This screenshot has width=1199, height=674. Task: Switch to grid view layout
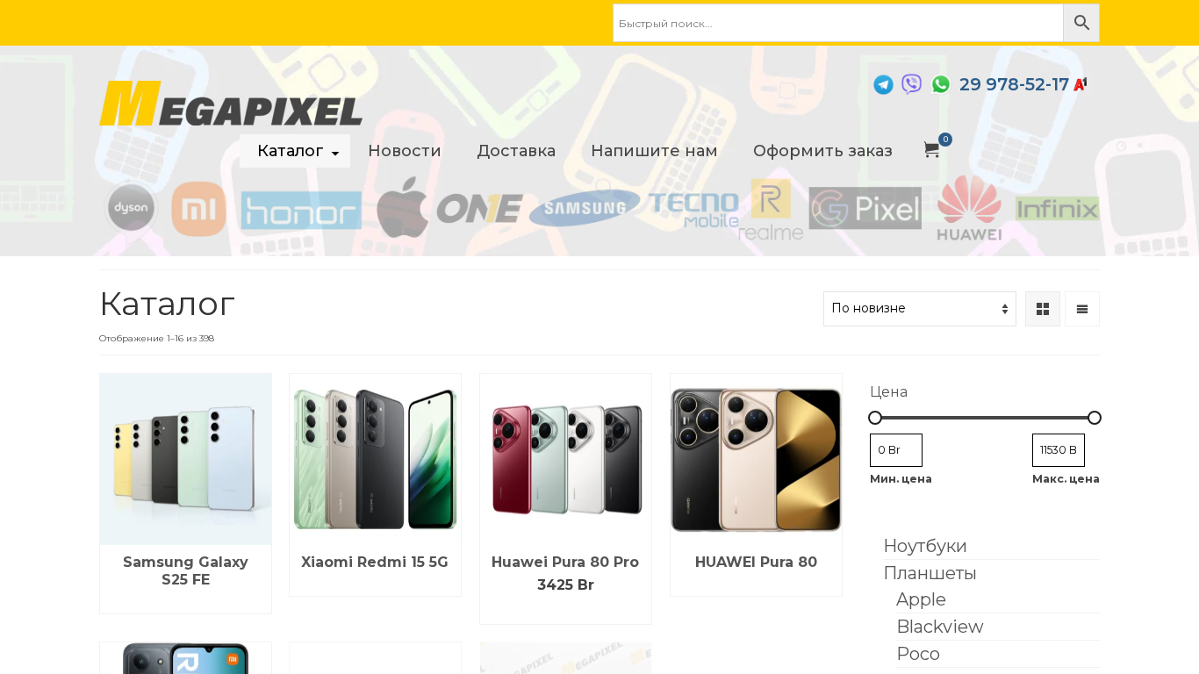coord(1043,309)
